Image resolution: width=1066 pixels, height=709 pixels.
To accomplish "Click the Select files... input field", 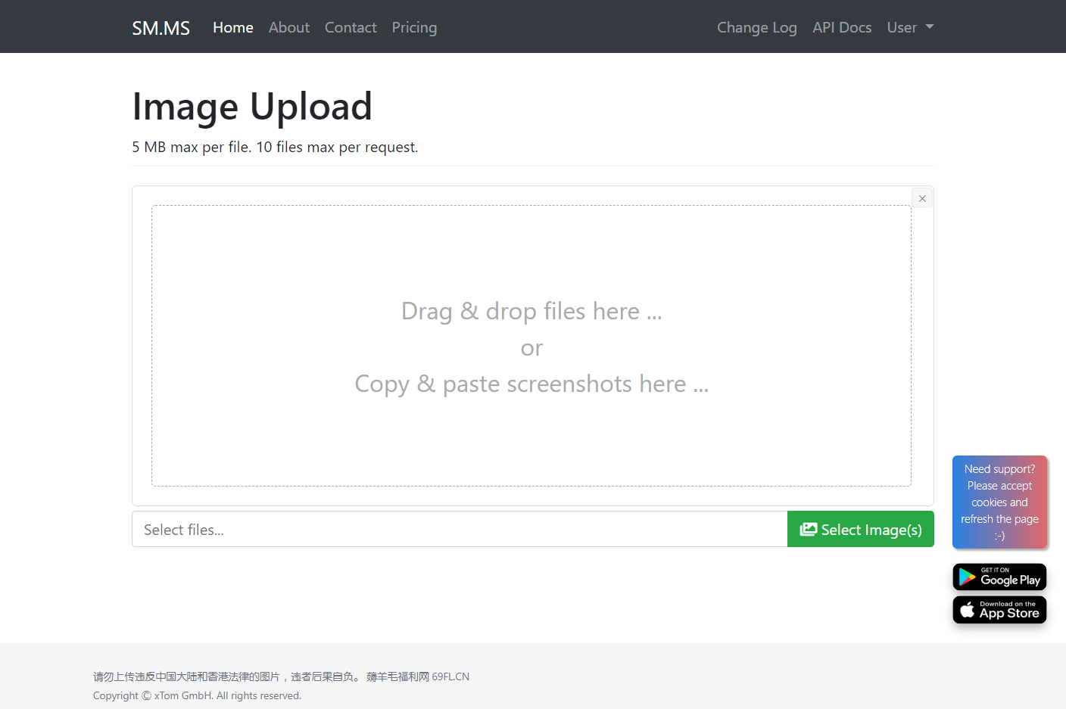I will coord(460,529).
